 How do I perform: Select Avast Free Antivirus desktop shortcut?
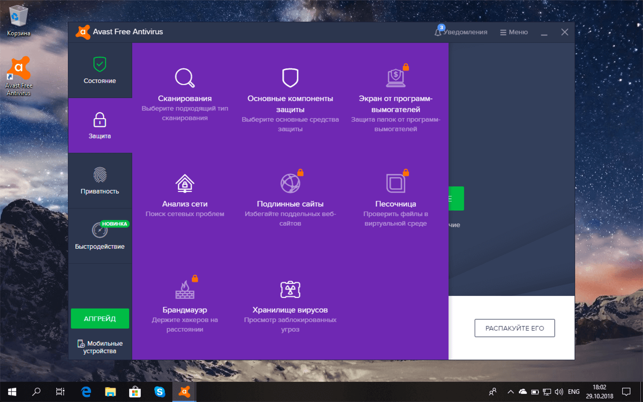pos(19,76)
